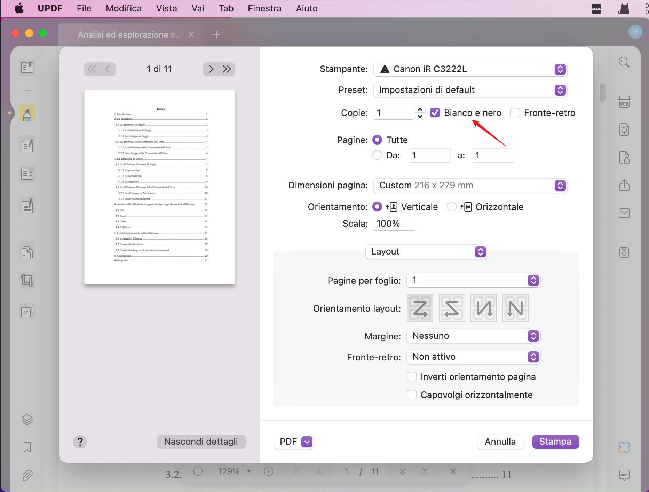This screenshot has width=649, height=492.
Task: Open the Vista menu
Action: point(166,8)
